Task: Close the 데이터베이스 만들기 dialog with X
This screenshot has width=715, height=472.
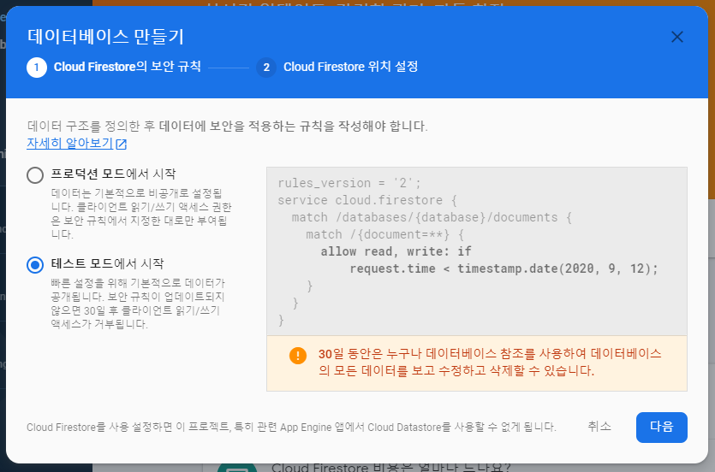Action: 677,37
